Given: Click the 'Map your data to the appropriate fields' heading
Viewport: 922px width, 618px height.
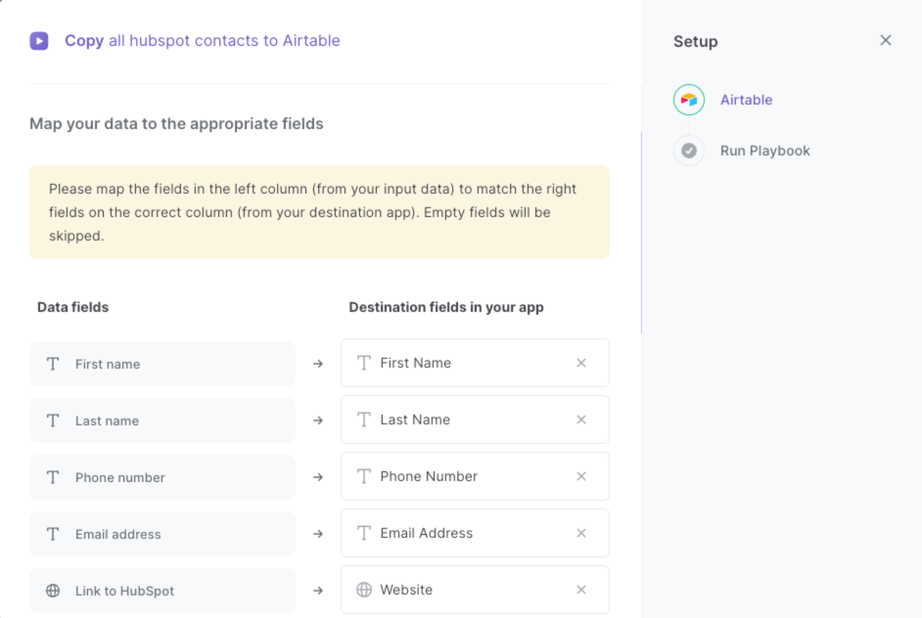Looking at the screenshot, I should pyautogui.click(x=176, y=124).
